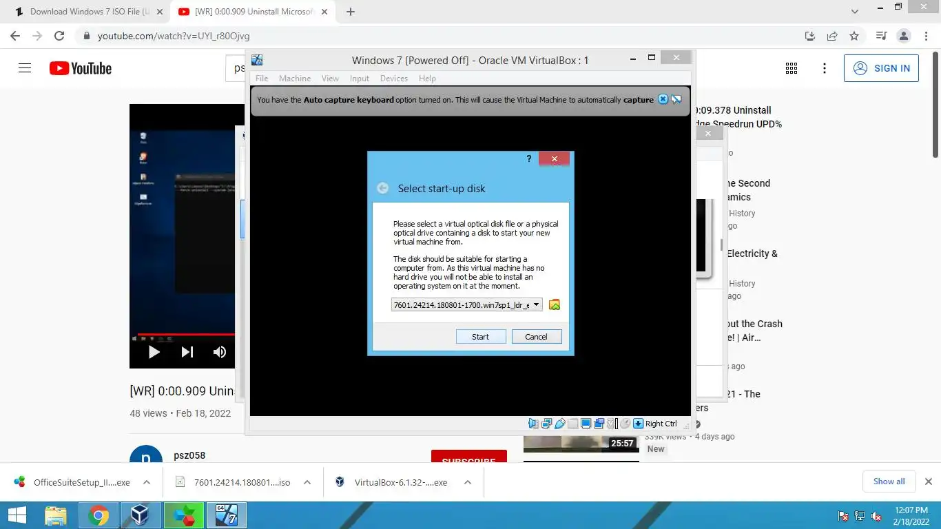
Task: Open the Chrome profile icon
Action: pyautogui.click(x=904, y=36)
